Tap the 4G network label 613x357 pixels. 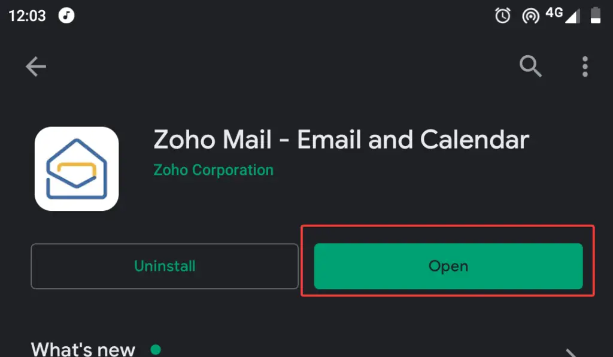[x=554, y=13]
